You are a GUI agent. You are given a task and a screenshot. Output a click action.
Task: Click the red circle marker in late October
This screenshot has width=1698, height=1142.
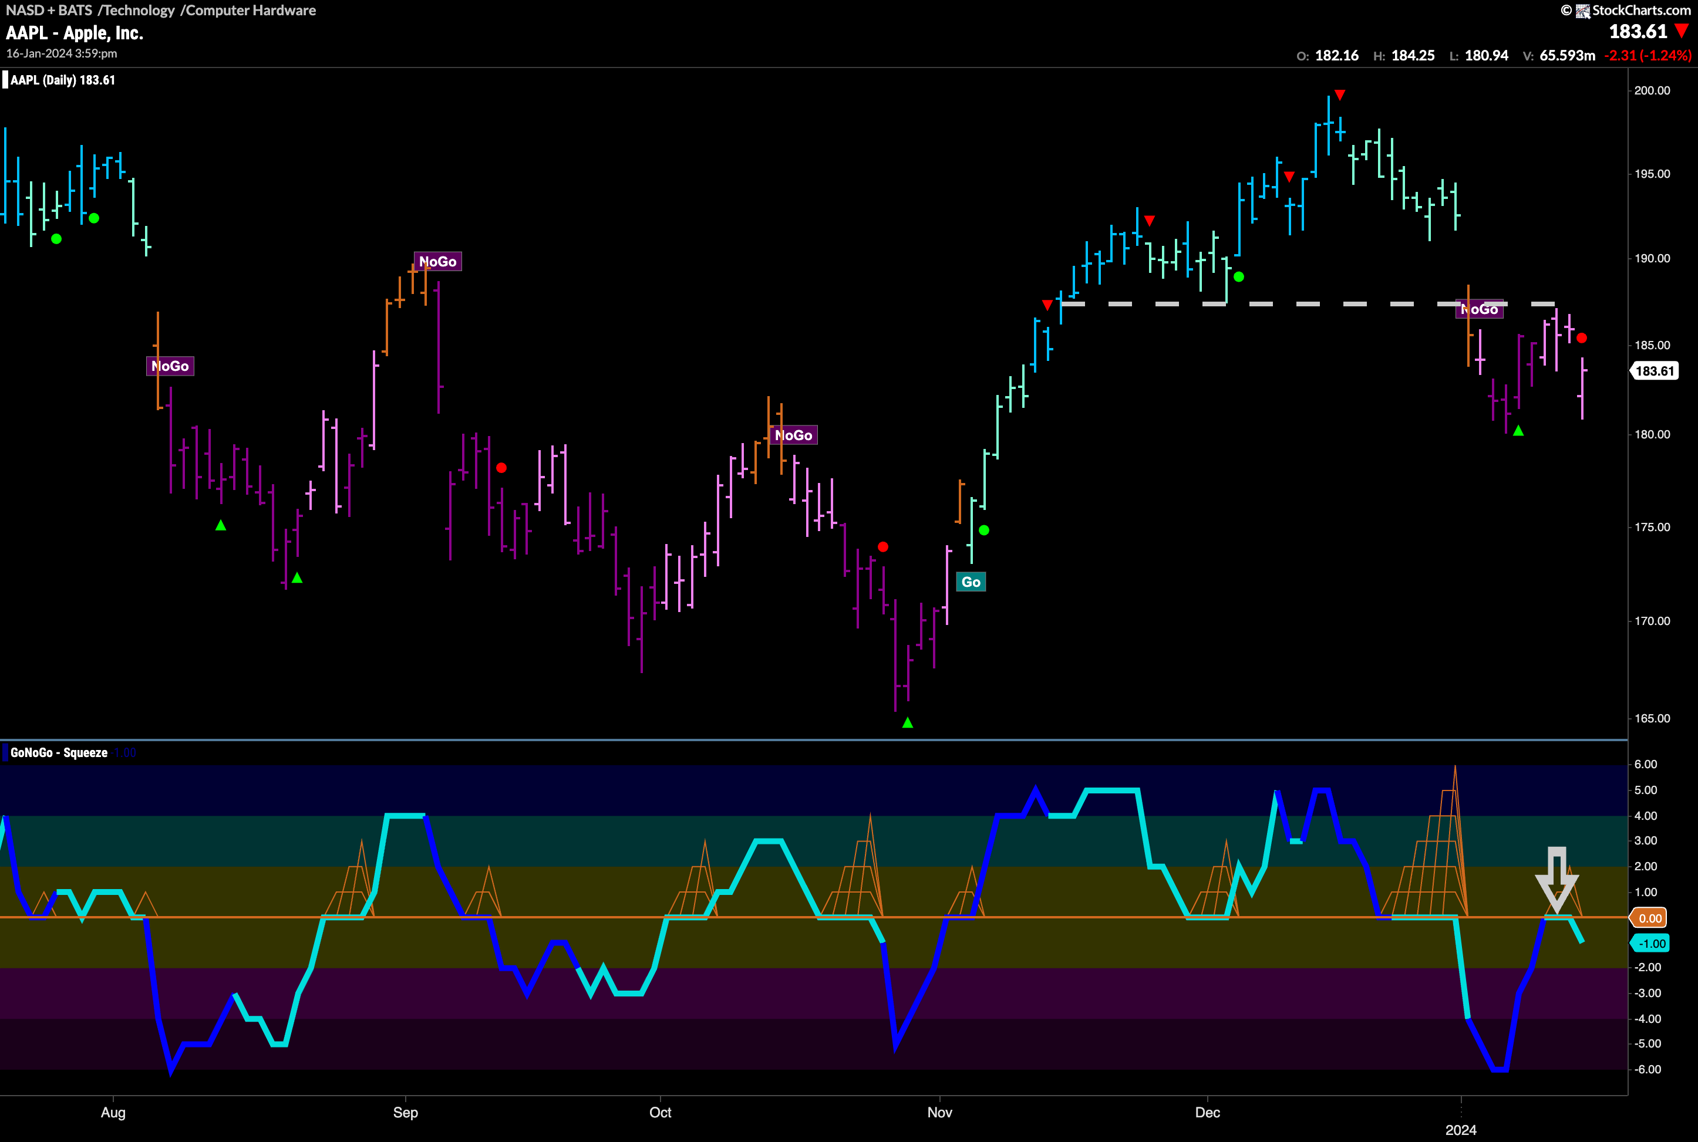[882, 546]
